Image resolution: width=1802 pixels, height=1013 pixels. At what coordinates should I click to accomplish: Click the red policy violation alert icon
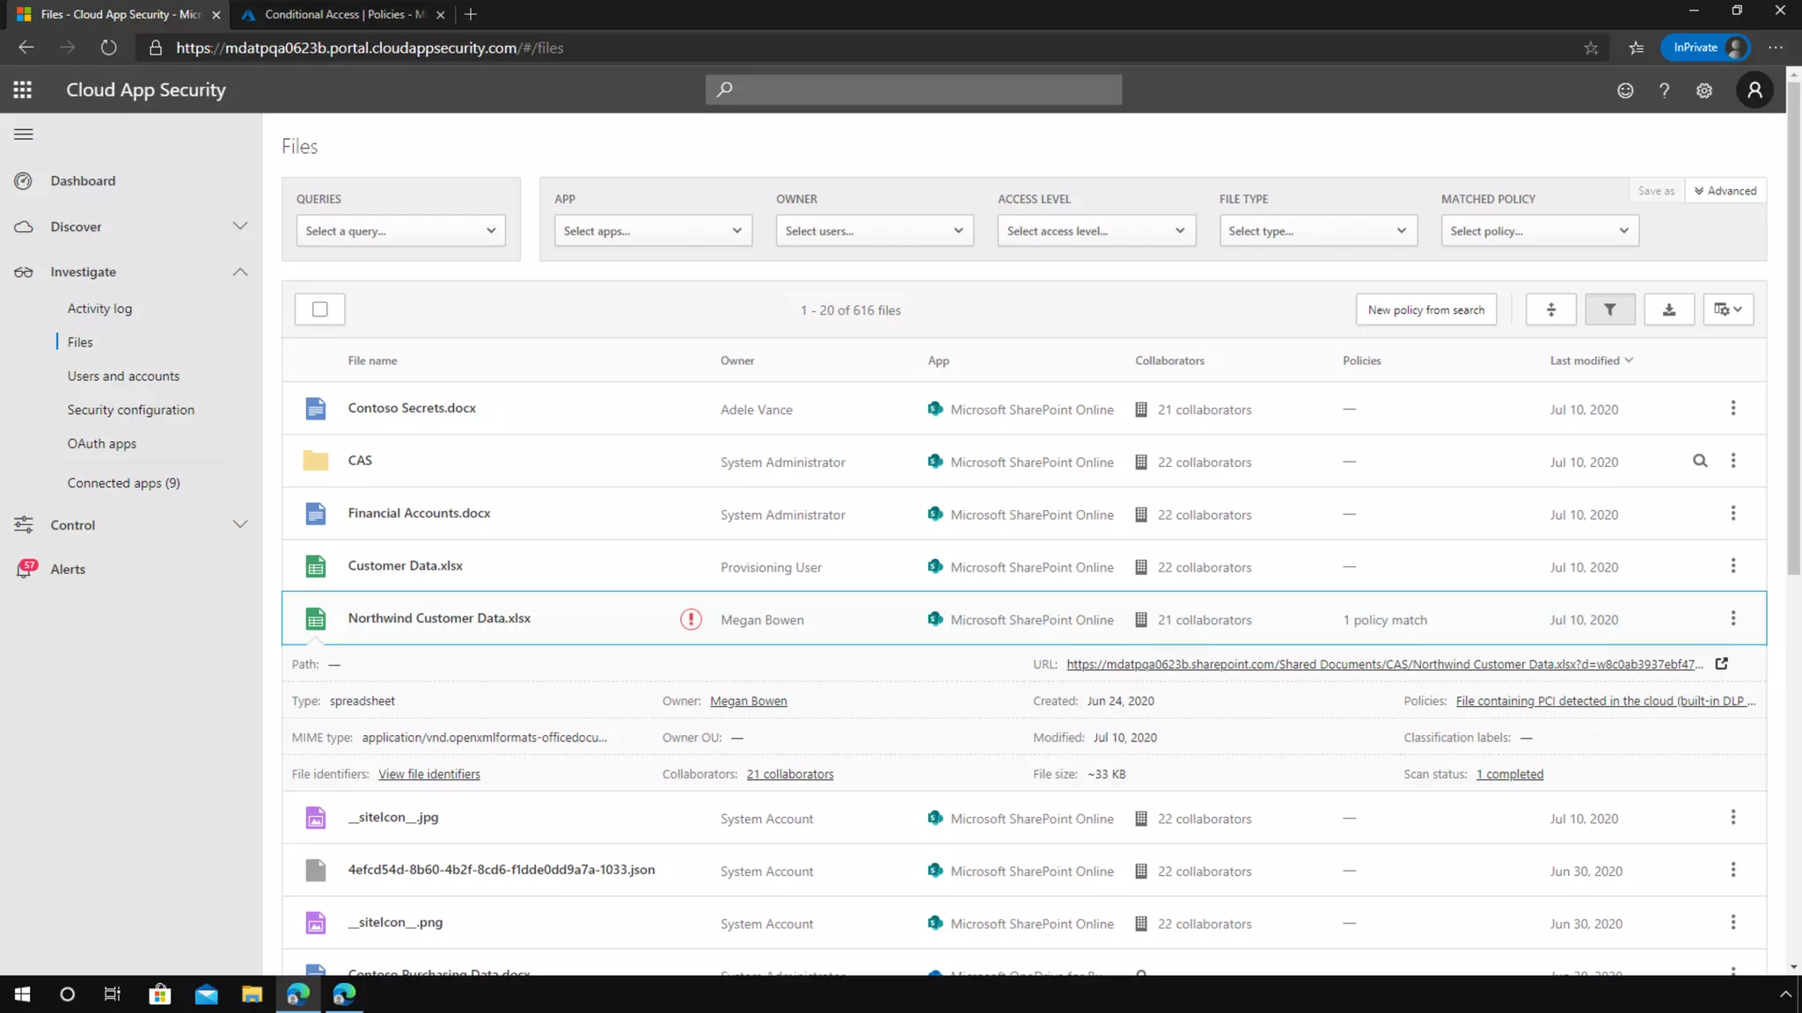click(x=691, y=619)
